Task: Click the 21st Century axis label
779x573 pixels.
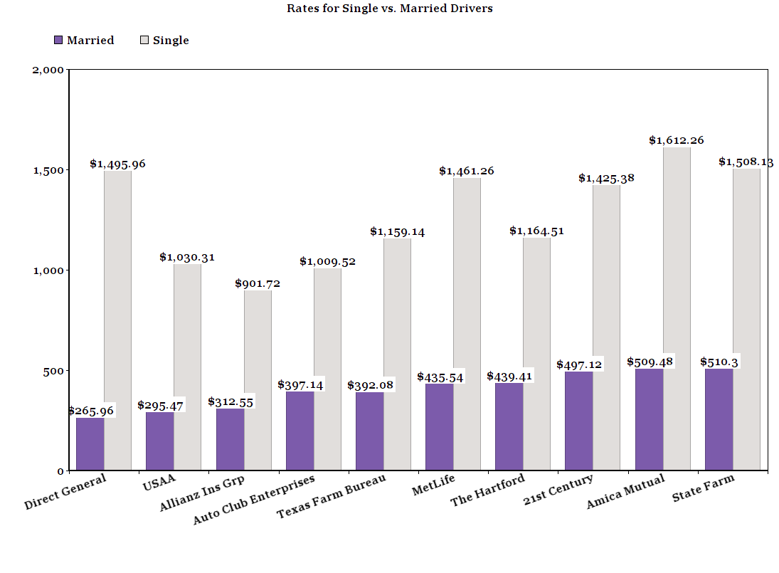Action: point(558,490)
